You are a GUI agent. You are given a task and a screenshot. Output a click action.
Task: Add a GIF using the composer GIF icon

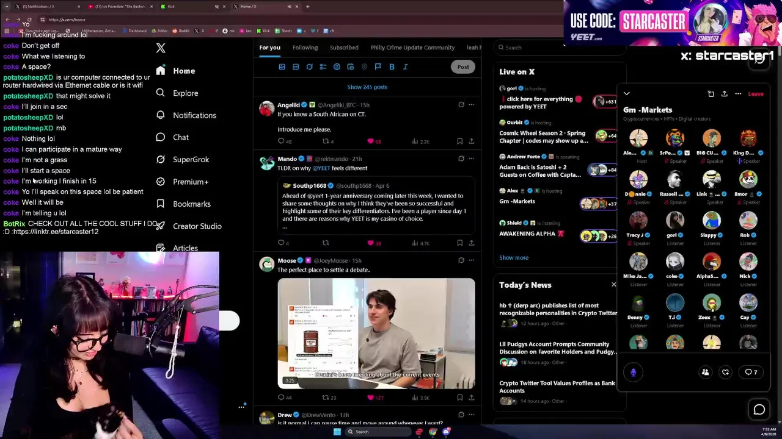click(x=296, y=67)
